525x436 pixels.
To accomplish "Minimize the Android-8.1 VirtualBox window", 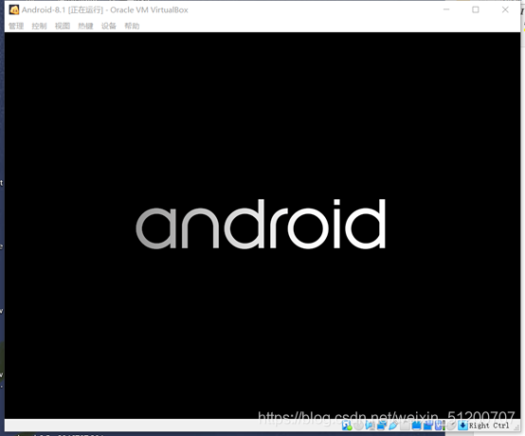I will click(x=446, y=9).
